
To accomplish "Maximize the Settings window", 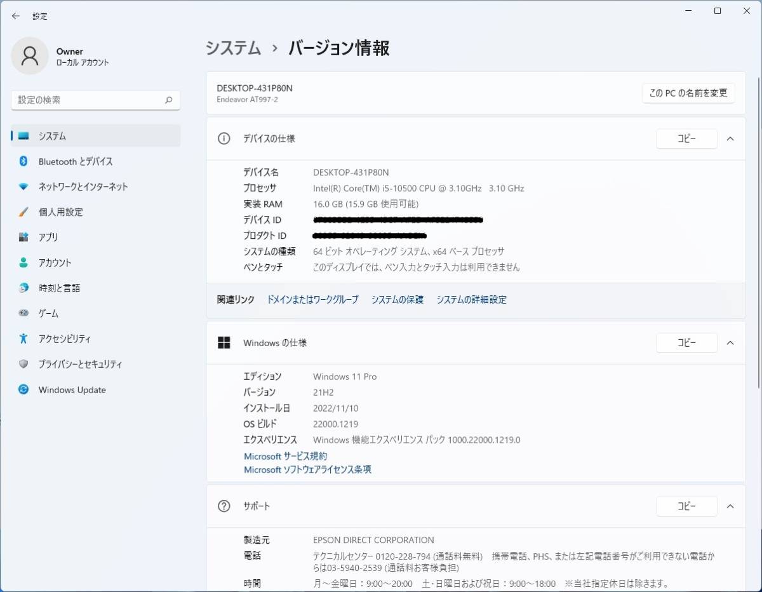I will [x=718, y=11].
